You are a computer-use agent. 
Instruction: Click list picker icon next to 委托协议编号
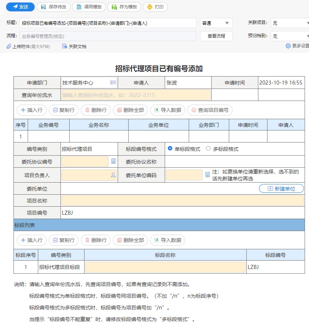point(114,161)
